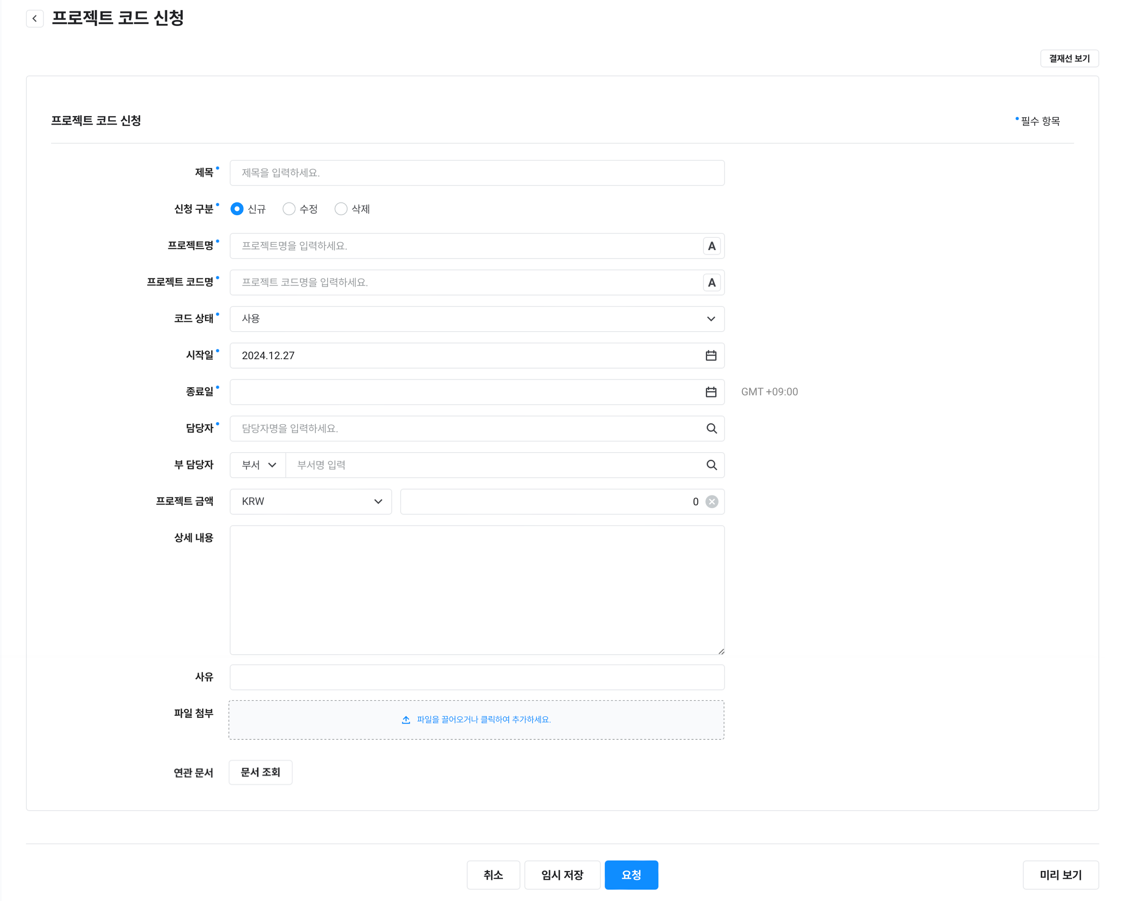The image size is (1124, 901).
Task: Click the search icon in 담당자 field
Action: [x=711, y=428]
